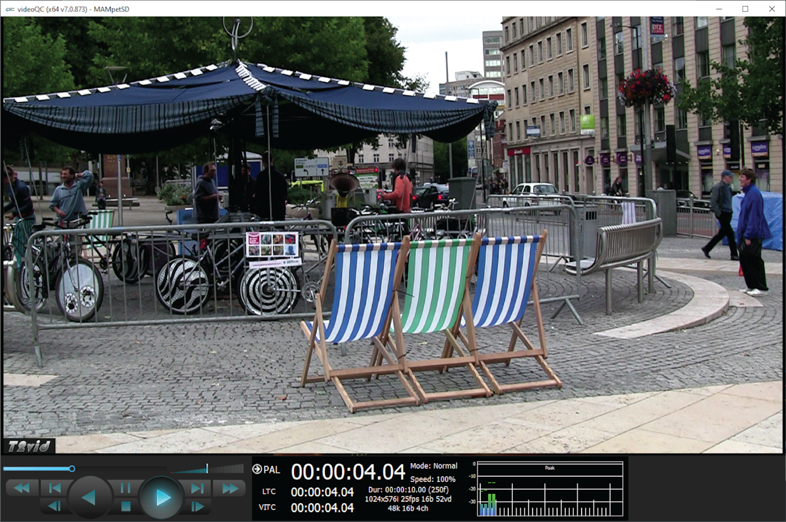
Task: Click the LTC label
Action: pyautogui.click(x=269, y=492)
